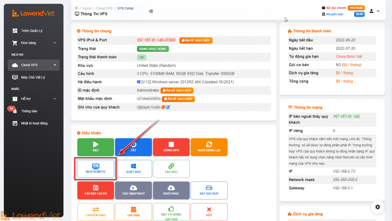
Task: Click ĐANG HOẠT ĐỘNG status badge
Action: click(153, 49)
